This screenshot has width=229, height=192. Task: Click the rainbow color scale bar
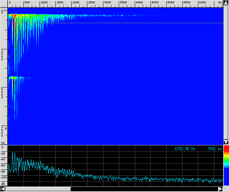click(x=226, y=167)
